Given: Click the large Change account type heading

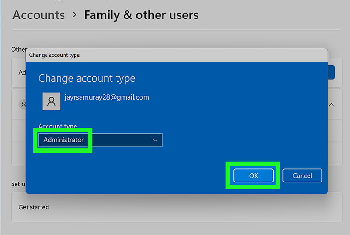Looking at the screenshot, I should pyautogui.click(x=87, y=78).
